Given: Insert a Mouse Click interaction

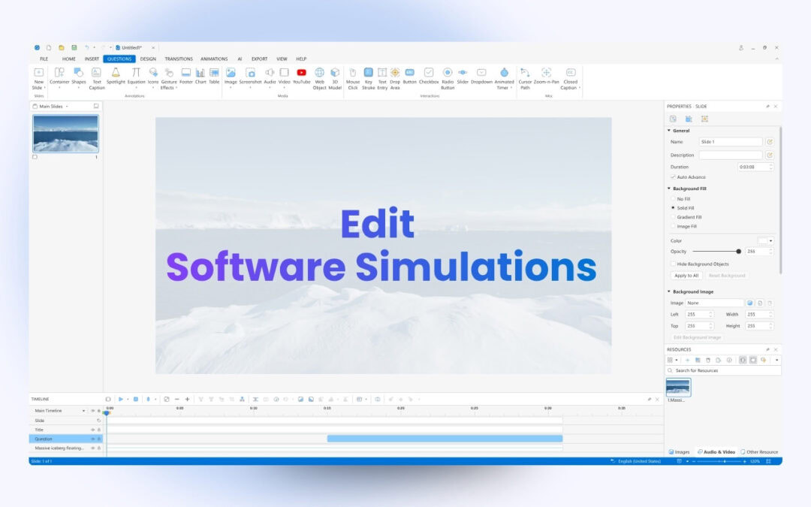Looking at the screenshot, I should 353,79.
